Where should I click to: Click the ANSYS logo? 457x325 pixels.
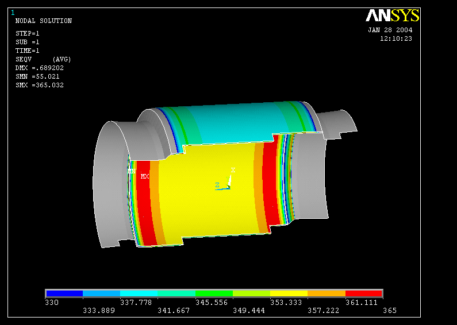pyautogui.click(x=392, y=16)
